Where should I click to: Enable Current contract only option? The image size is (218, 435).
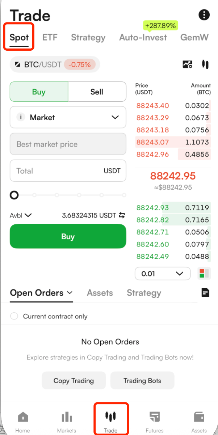tap(14, 316)
